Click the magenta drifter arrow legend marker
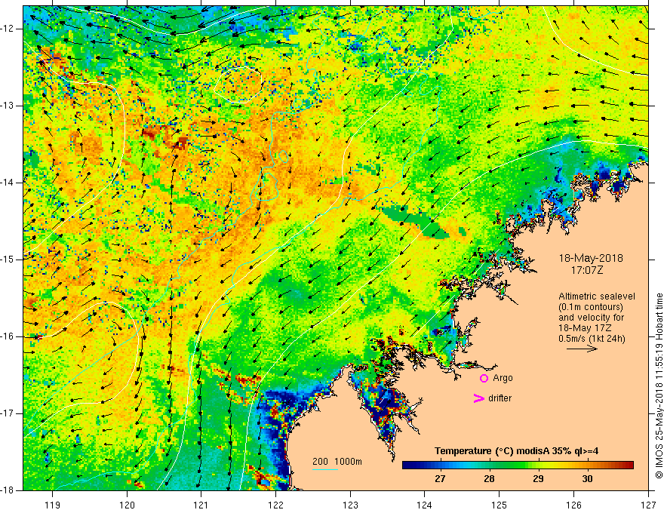Screen dimensions: 664x513 (478, 398)
